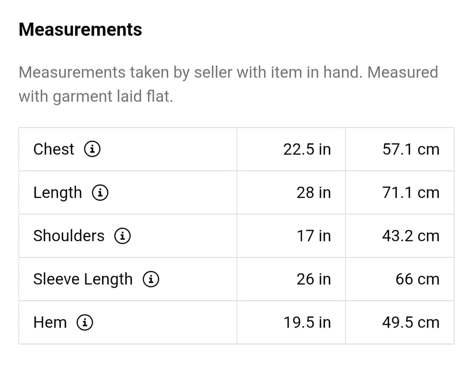Click the Shoulders row label

click(x=69, y=236)
